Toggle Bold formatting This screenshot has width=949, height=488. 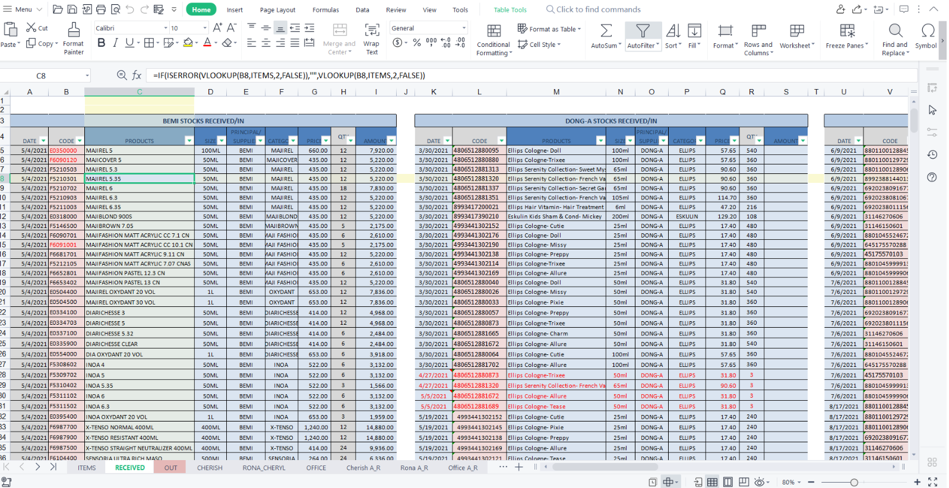[x=102, y=43]
